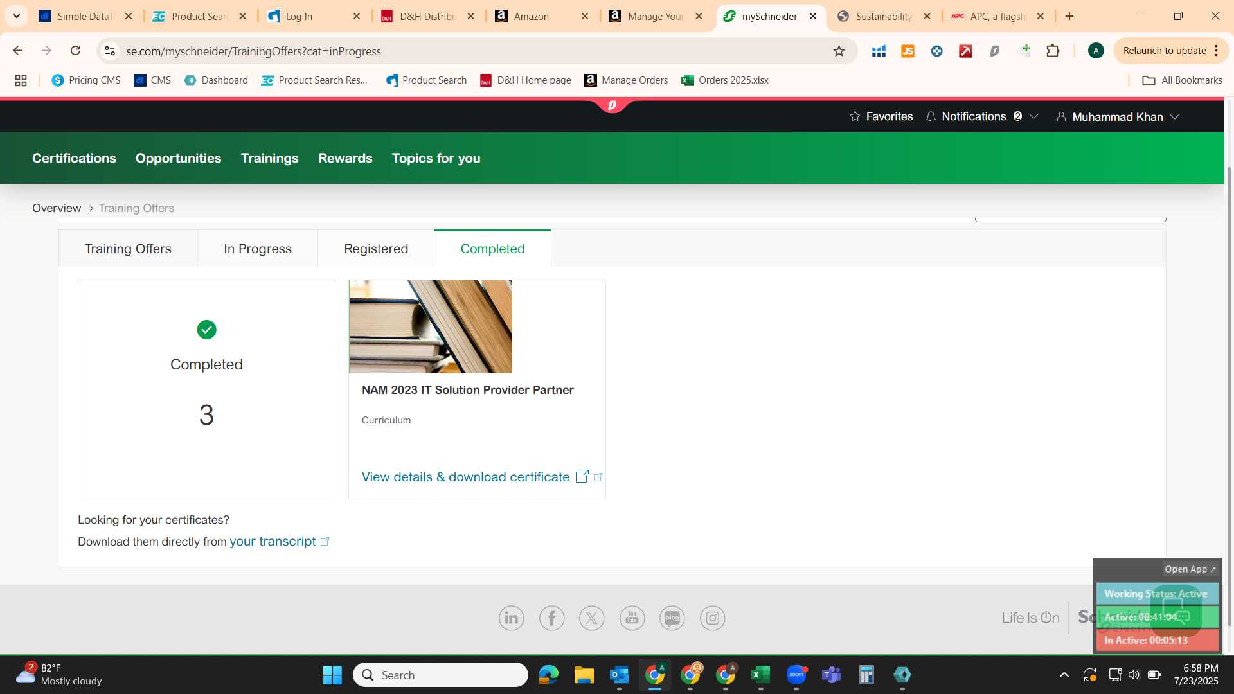Open Pricing CMS bookmark
The width and height of the screenshot is (1234, 694).
click(86, 80)
